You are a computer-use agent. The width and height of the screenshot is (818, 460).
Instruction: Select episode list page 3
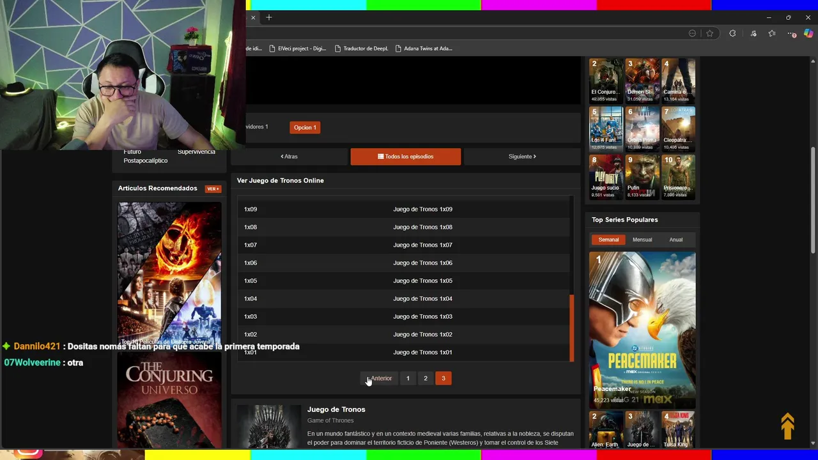point(444,378)
